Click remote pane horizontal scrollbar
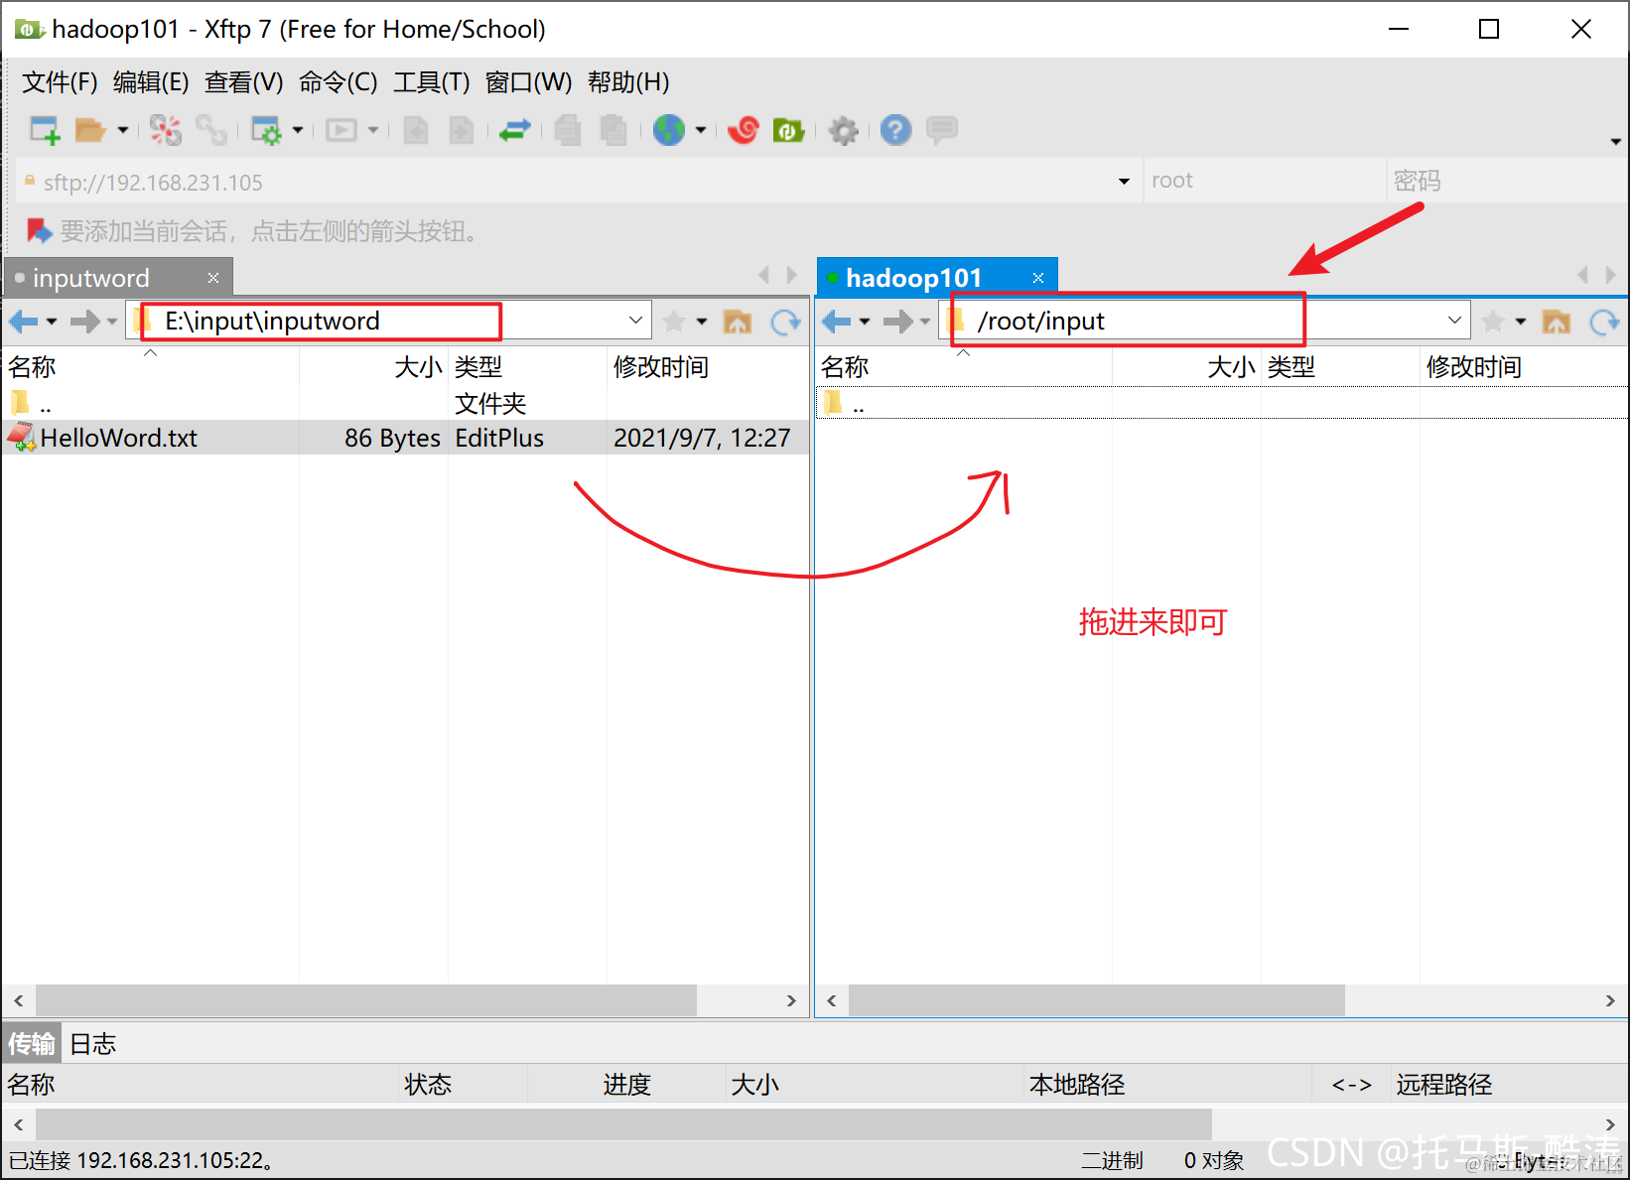Image resolution: width=1630 pixels, height=1180 pixels. pos(1096,1000)
